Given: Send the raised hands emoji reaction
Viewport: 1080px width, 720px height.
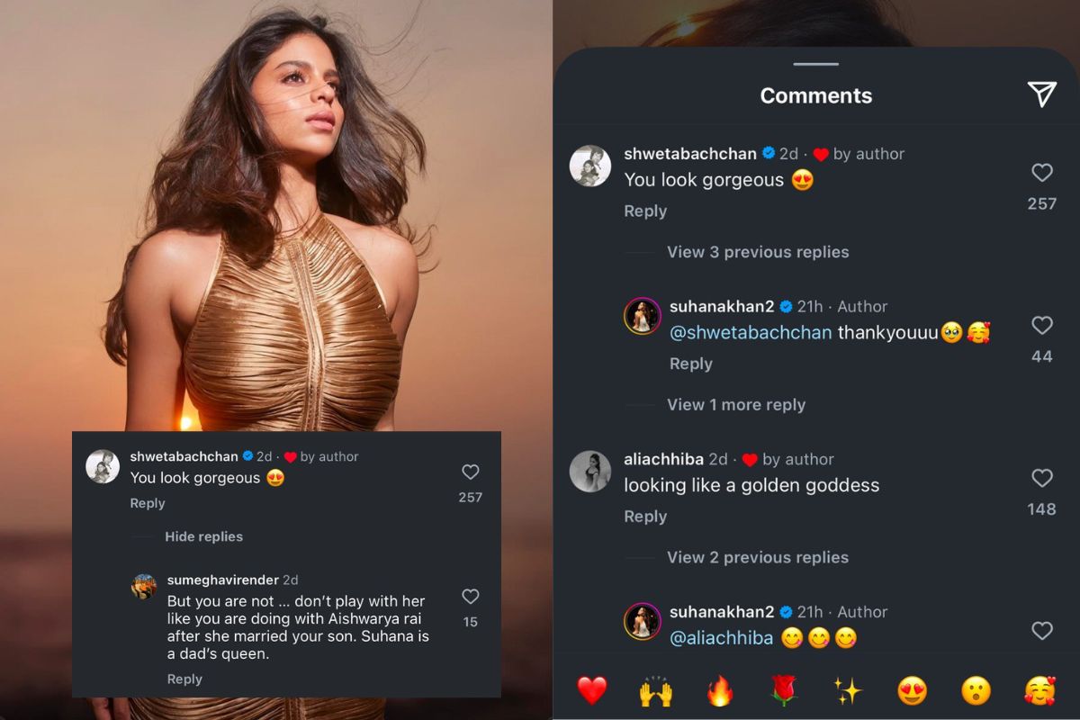Looking at the screenshot, I should [x=656, y=690].
